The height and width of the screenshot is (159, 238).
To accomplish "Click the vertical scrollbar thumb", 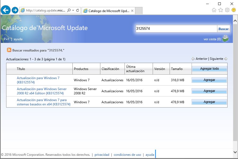I will [235, 82].
